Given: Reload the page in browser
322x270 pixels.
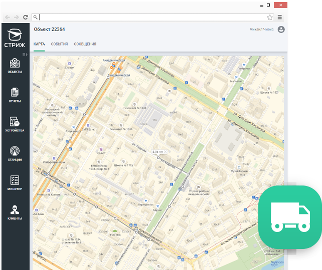Looking at the screenshot, I should (x=24, y=17).
